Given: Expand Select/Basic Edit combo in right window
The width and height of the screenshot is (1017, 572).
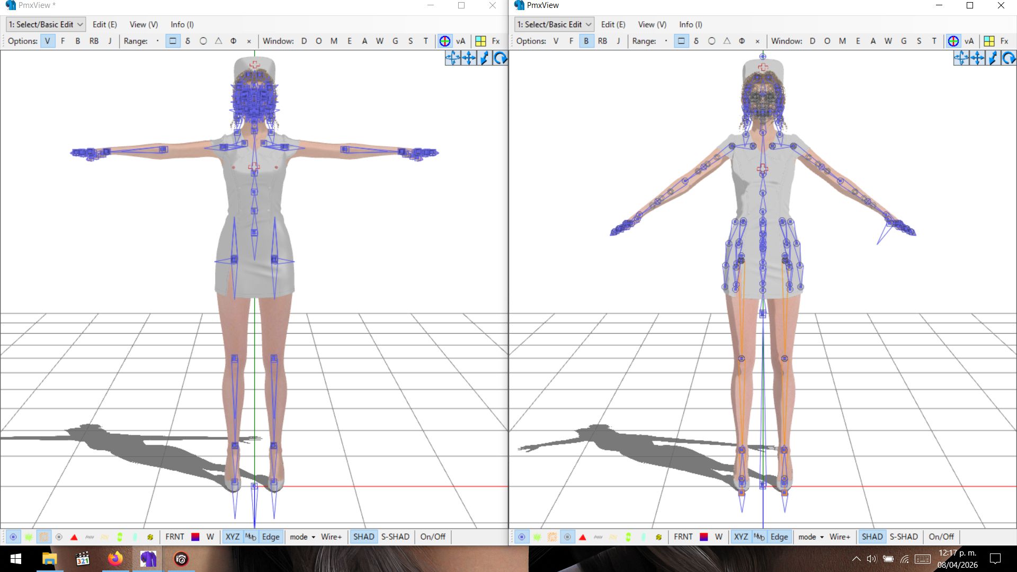Looking at the screenshot, I should 554,24.
